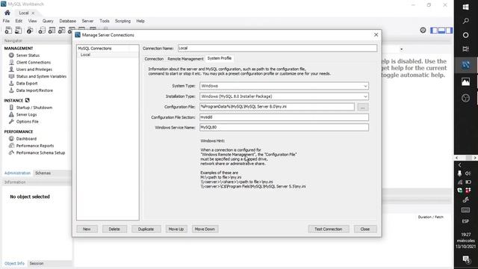
Task: Switch to the Schemas navigator tab
Action: pos(43,173)
